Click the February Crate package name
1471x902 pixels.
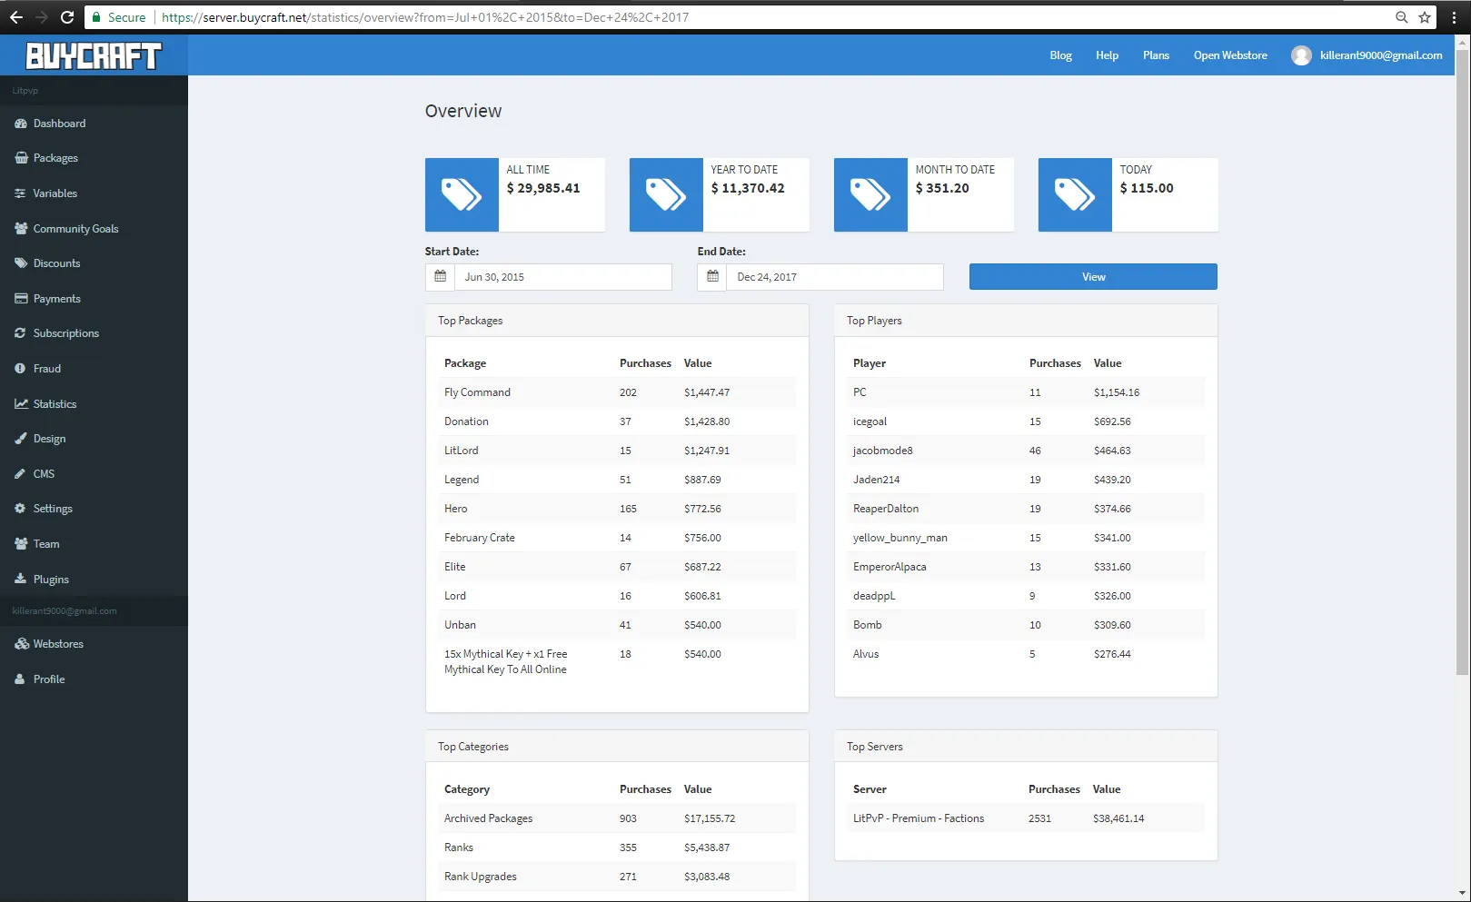tap(480, 538)
